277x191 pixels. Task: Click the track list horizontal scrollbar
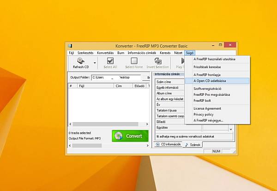[x=108, y=124]
